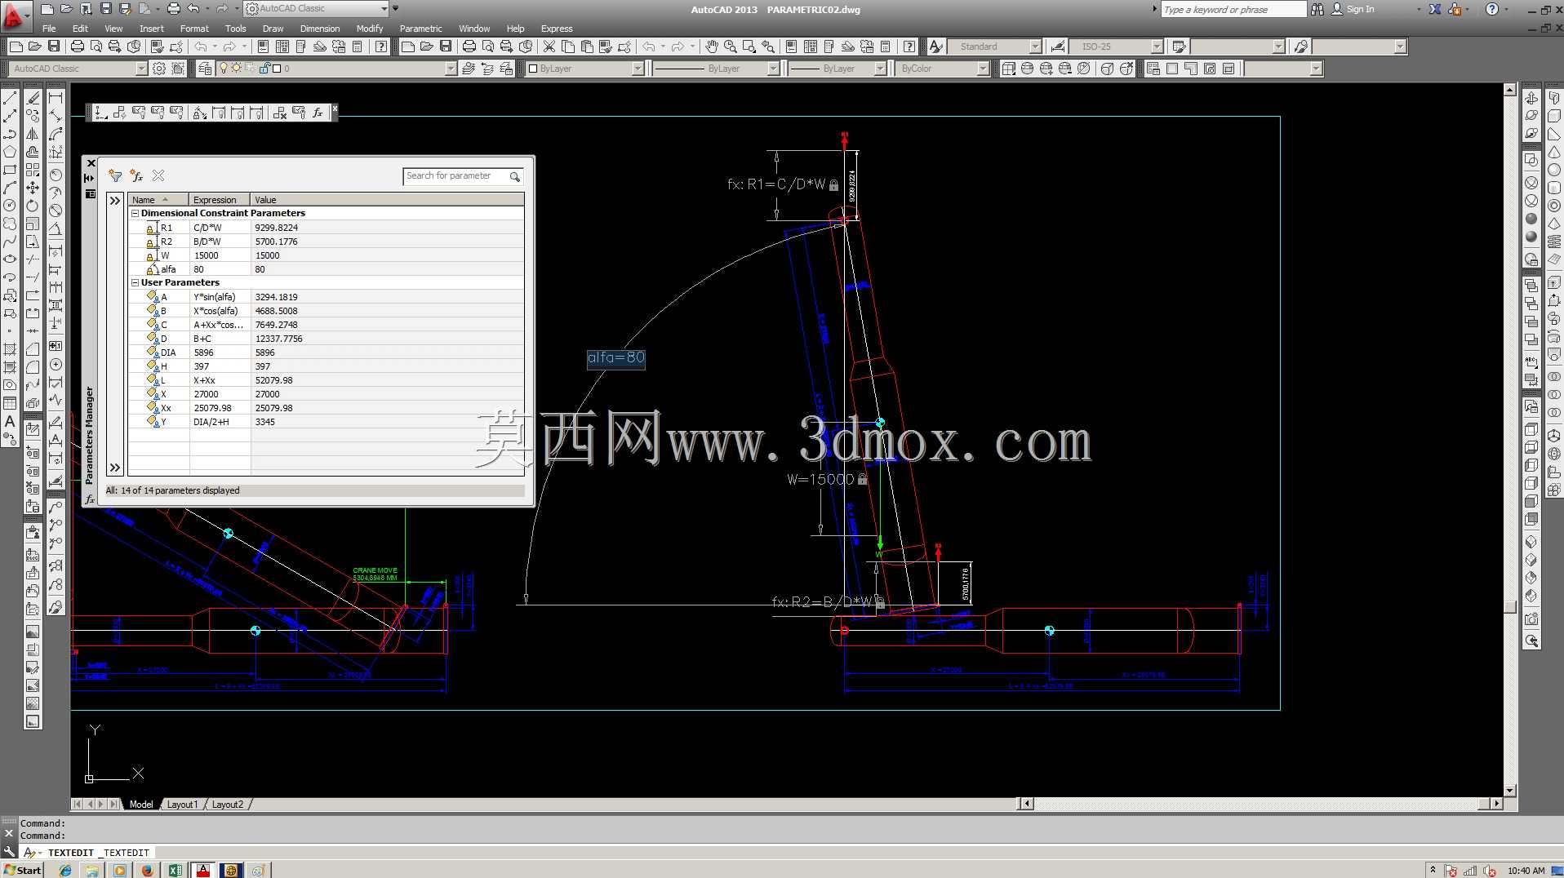Toggle layer 0 freeze sun icon
Image resolution: width=1564 pixels, height=878 pixels.
pos(236,69)
